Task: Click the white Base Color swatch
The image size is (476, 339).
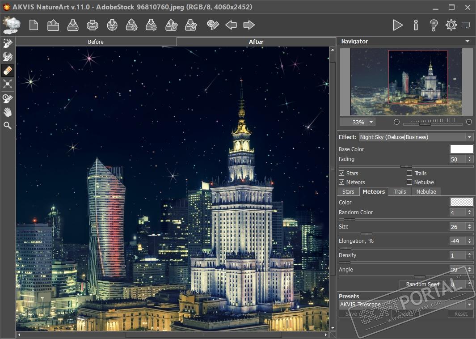Action: point(461,149)
